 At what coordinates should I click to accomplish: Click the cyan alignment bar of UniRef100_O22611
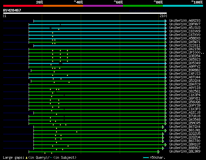coord(99,46)
